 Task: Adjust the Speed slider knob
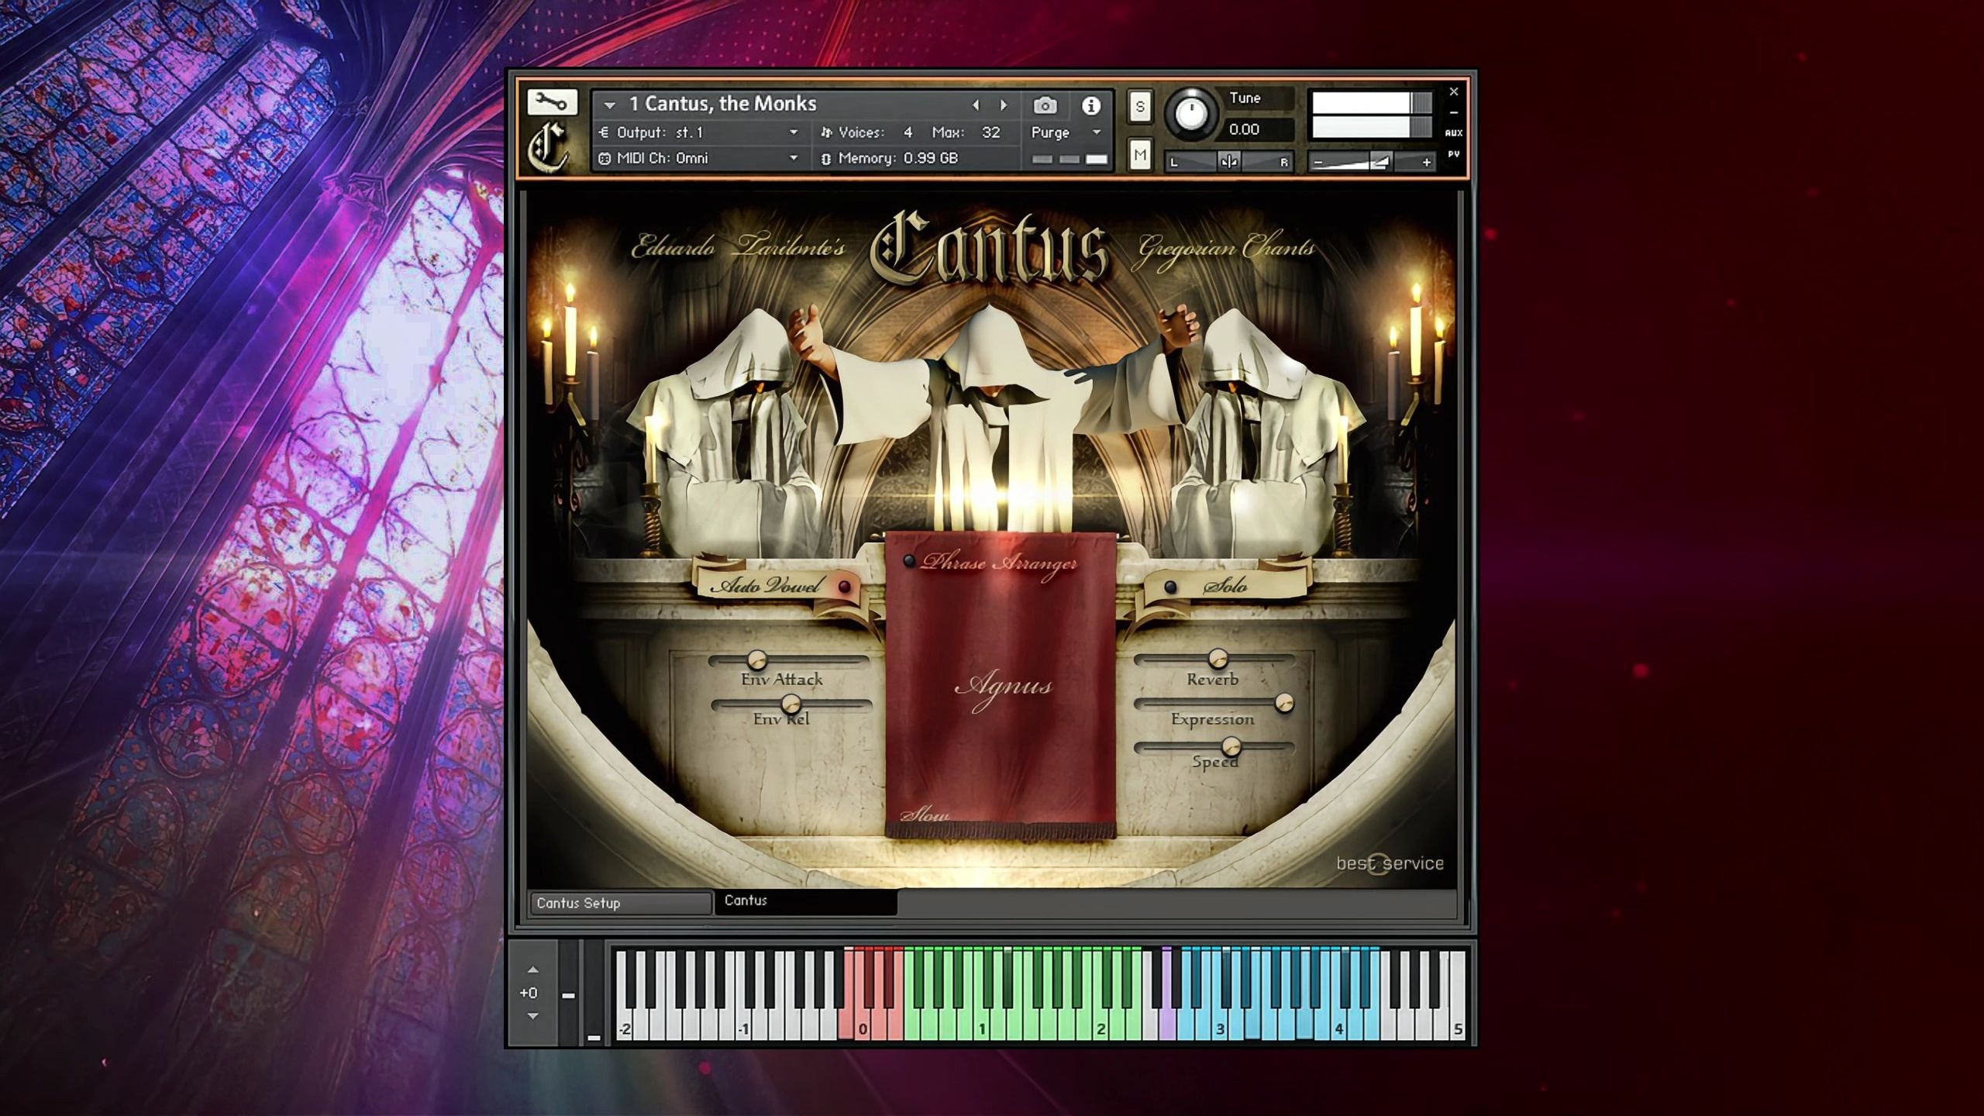(x=1231, y=747)
